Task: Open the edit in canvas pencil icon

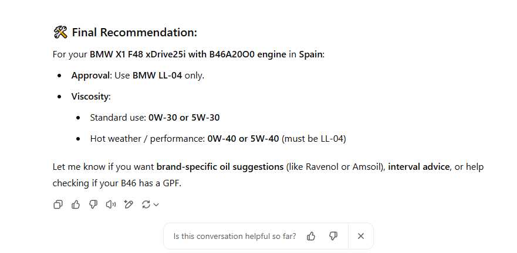Action: (129, 204)
